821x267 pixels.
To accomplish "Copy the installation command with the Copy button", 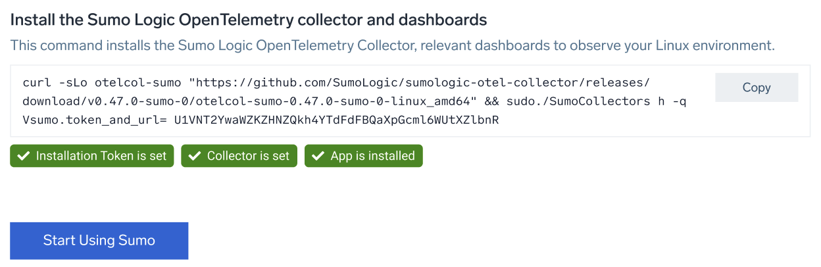I will [x=757, y=87].
